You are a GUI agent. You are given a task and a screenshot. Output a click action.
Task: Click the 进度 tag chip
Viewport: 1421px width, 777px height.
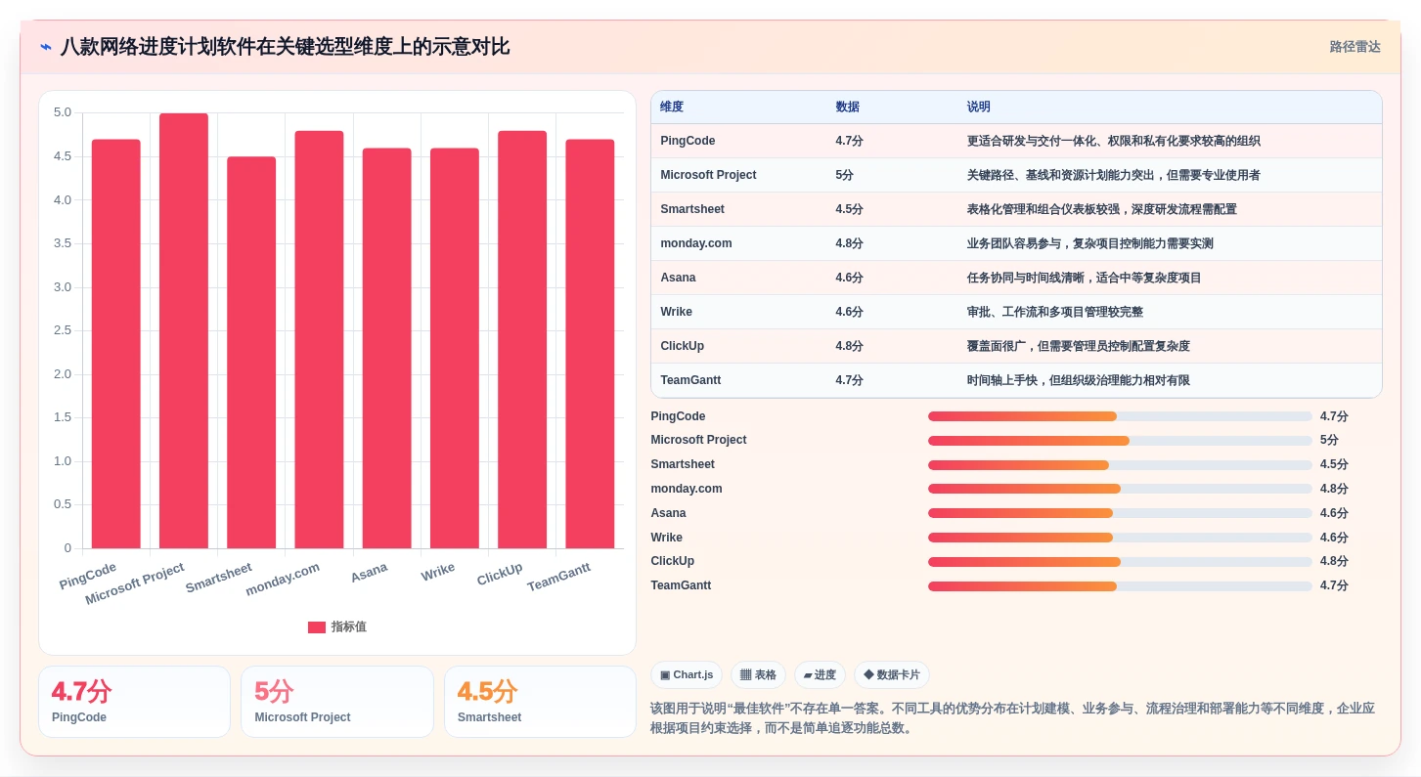820,675
